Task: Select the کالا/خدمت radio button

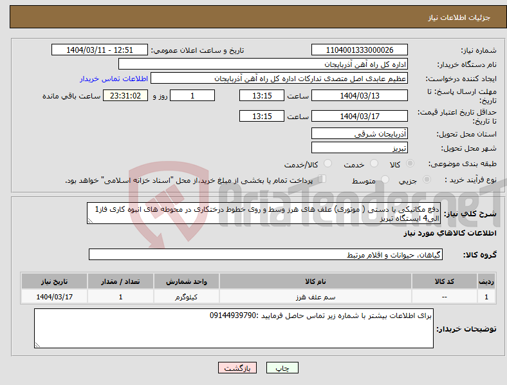Action: tap(328, 164)
